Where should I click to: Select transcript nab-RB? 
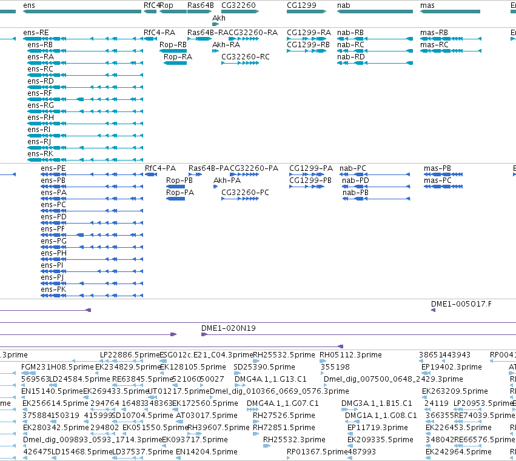[375, 39]
